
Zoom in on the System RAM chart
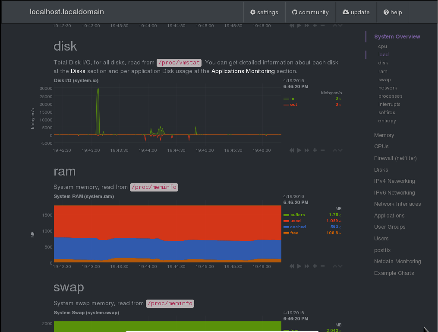315,266
